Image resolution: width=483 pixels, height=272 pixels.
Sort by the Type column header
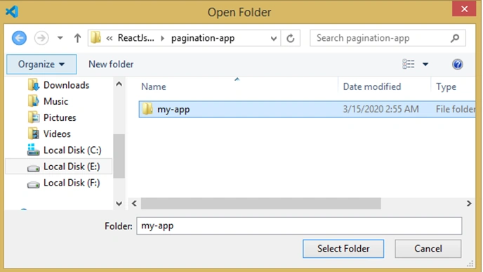tap(446, 86)
